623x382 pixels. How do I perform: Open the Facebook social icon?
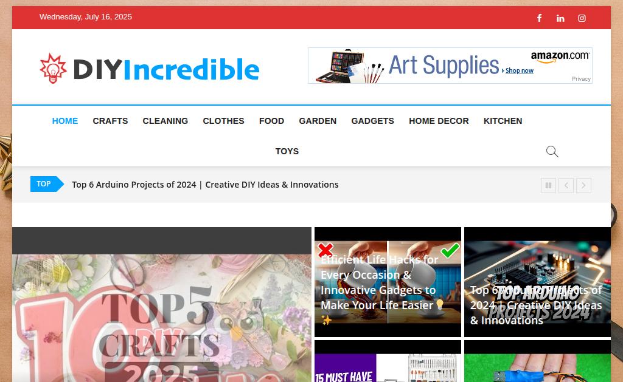click(539, 18)
